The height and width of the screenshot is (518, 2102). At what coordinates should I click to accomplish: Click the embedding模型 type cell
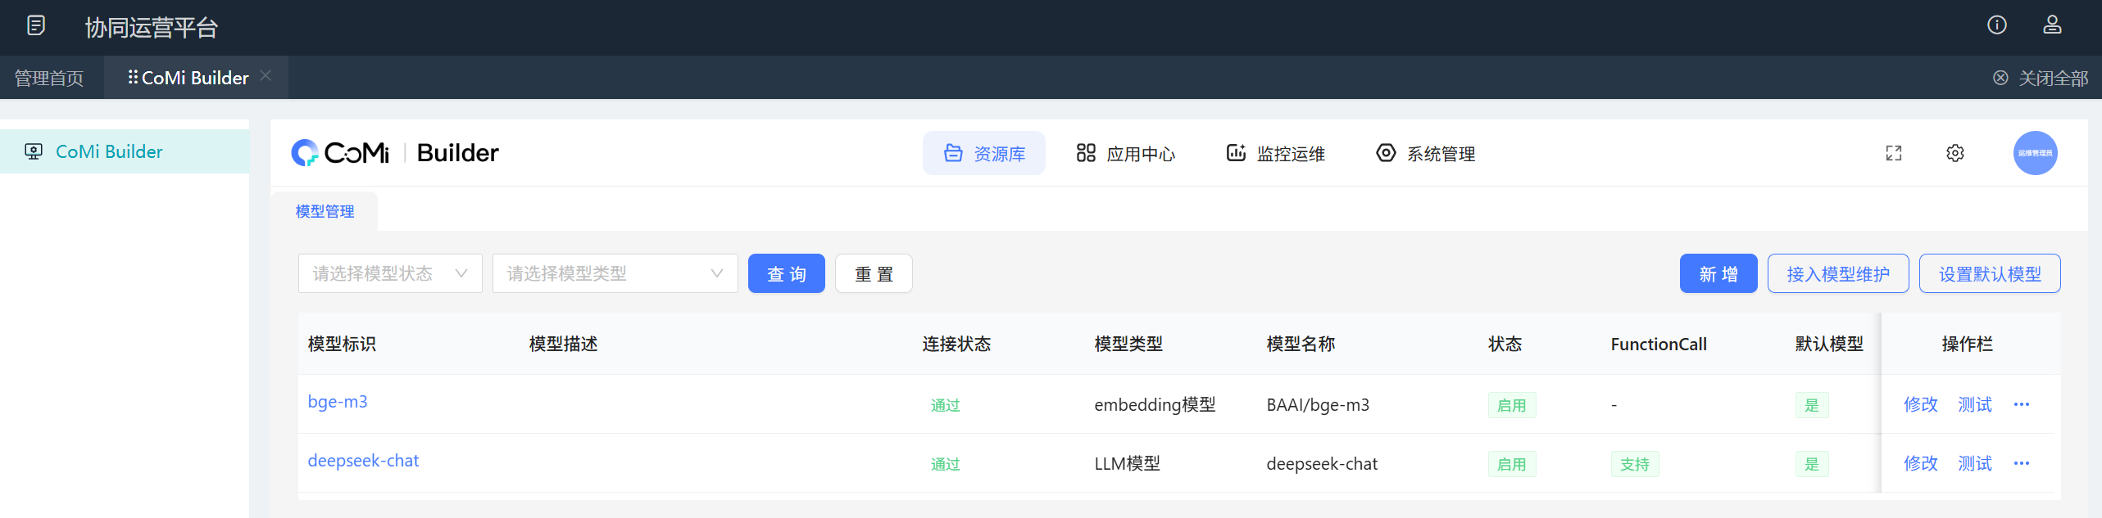pos(1155,404)
